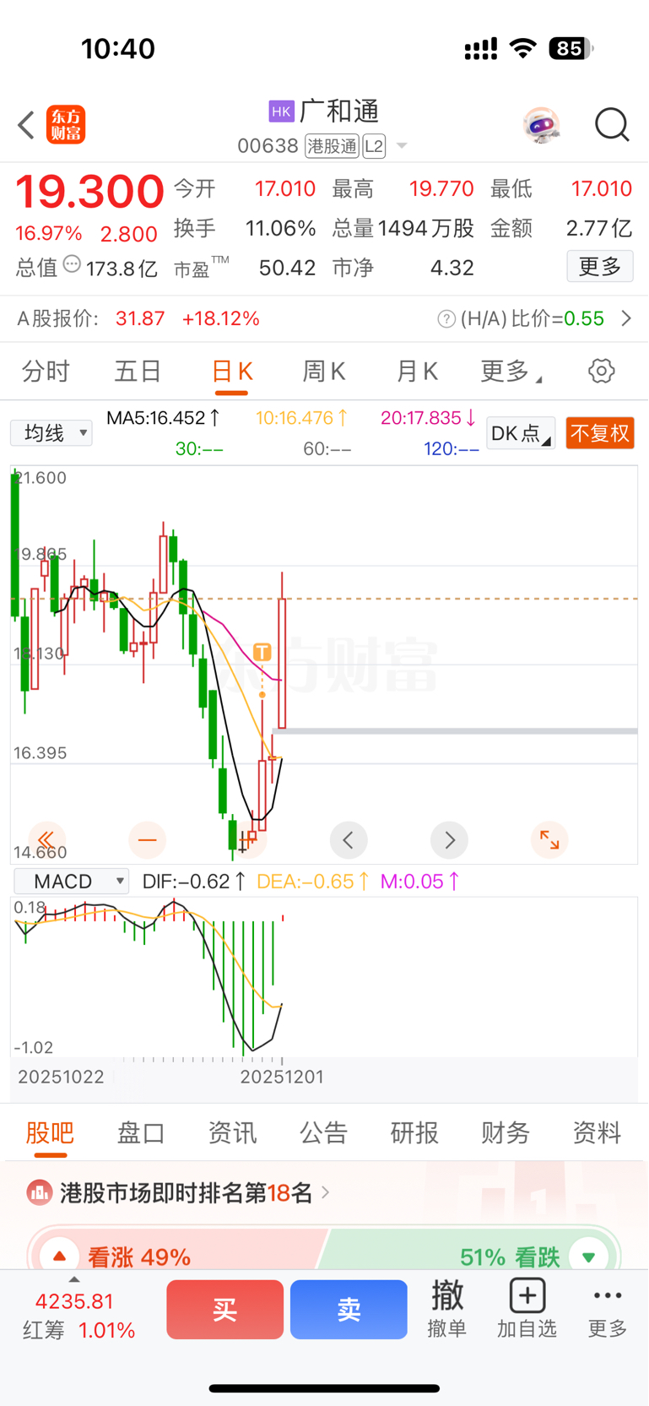This screenshot has width=649, height=1406.
Task: Open the MACD indicator dropdown
Action: pos(72,882)
